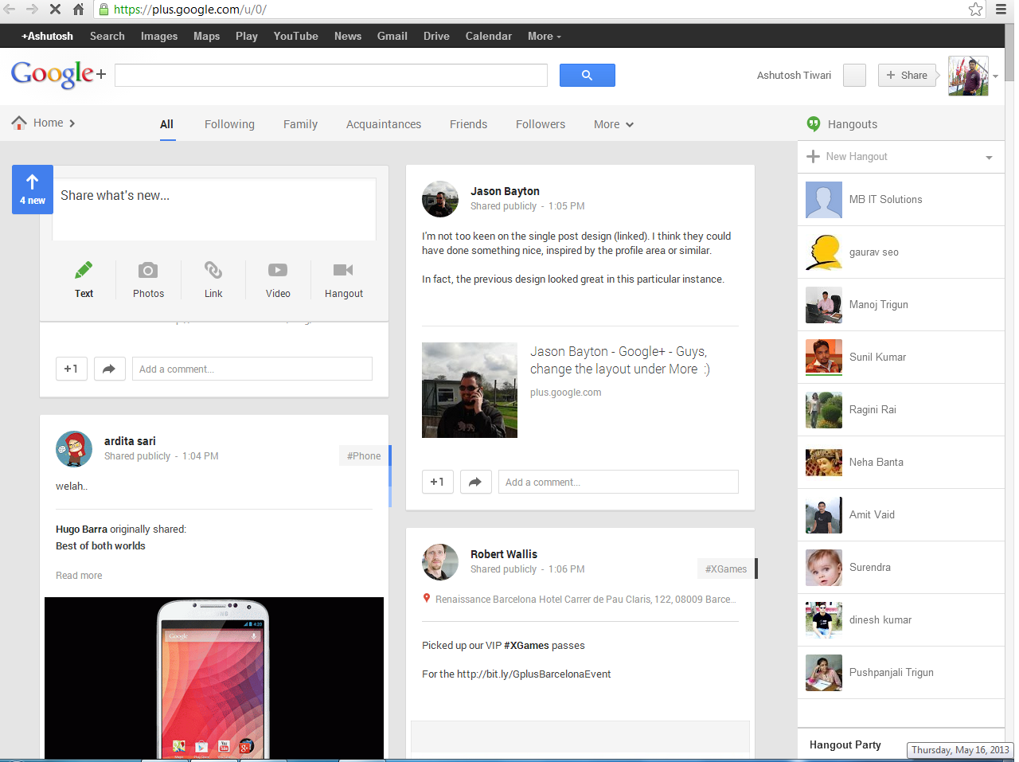Image resolution: width=1019 pixels, height=762 pixels.
Task: Open the More dropdown in top navigation
Action: tap(544, 36)
